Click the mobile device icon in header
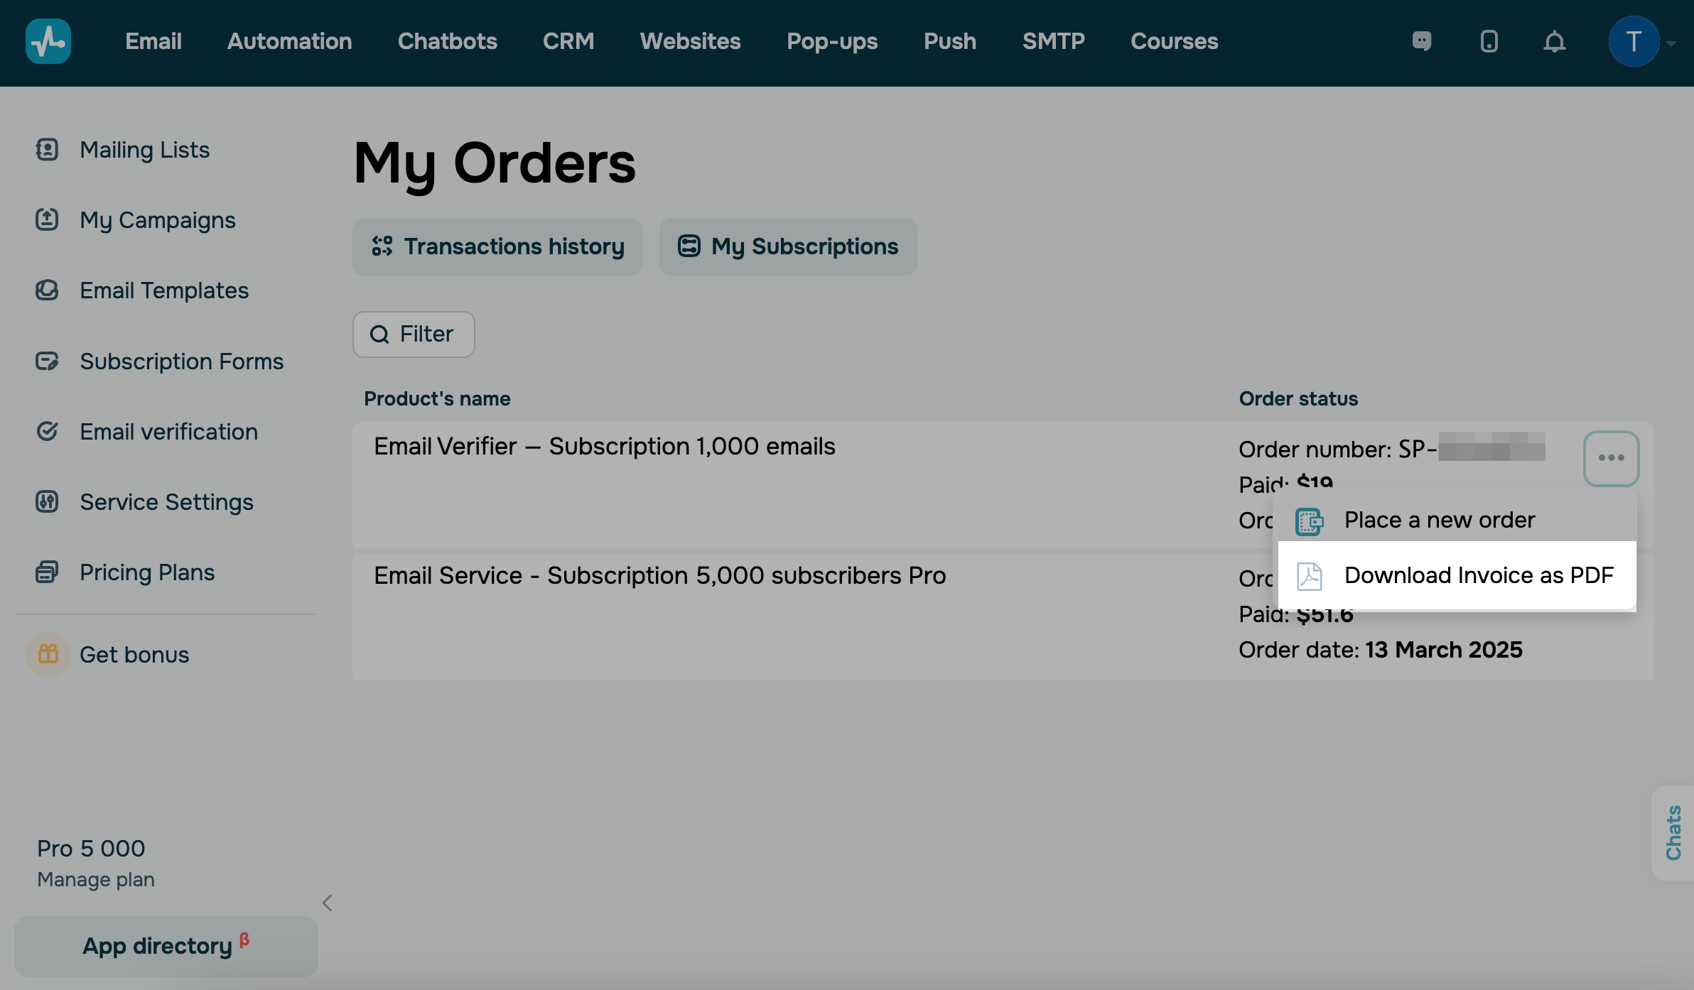1694x990 pixels. point(1489,41)
